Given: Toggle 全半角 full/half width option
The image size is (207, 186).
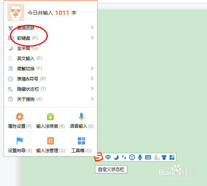Looking at the screenshot, I should 51,48.
